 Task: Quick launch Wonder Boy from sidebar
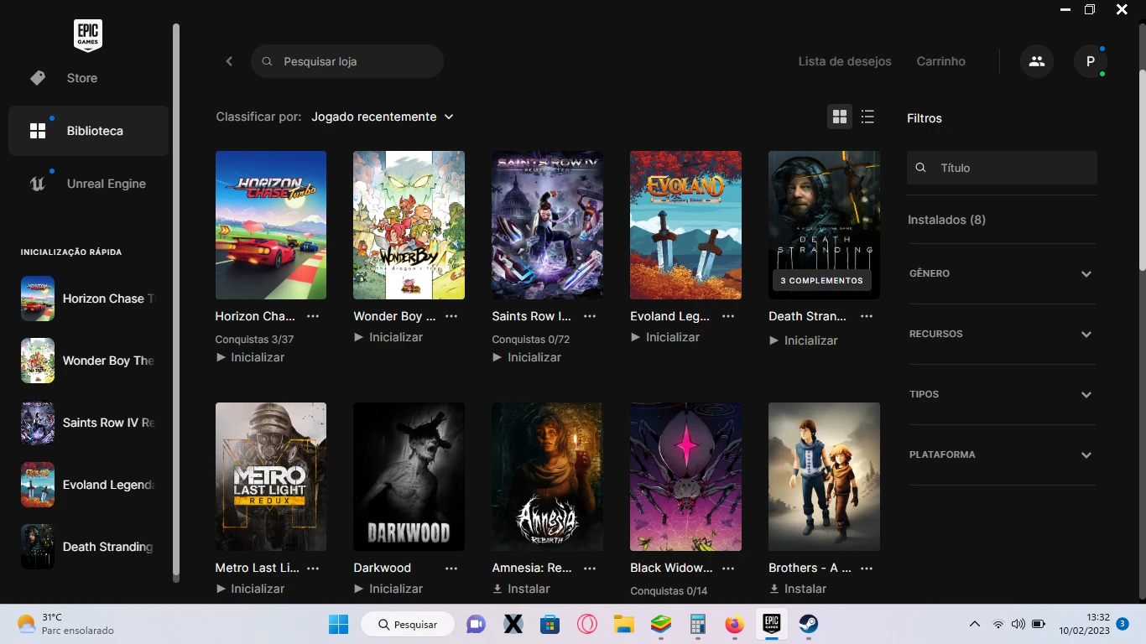pos(88,361)
